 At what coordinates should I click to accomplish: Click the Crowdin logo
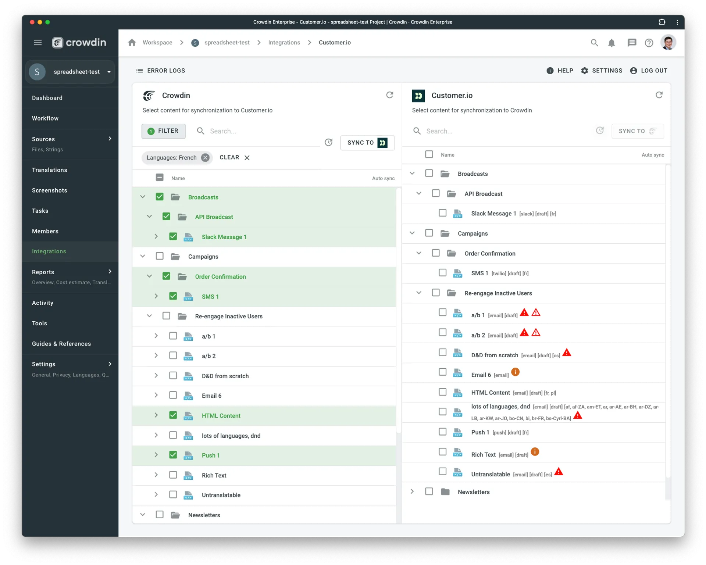79,43
